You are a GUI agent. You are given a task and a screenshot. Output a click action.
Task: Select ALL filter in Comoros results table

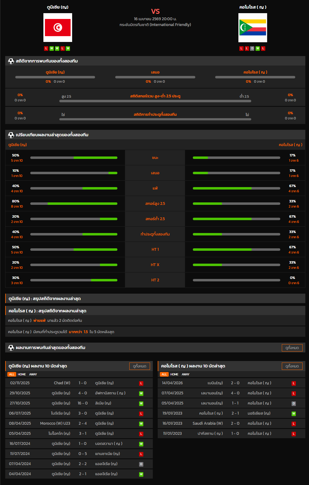click(x=164, y=374)
